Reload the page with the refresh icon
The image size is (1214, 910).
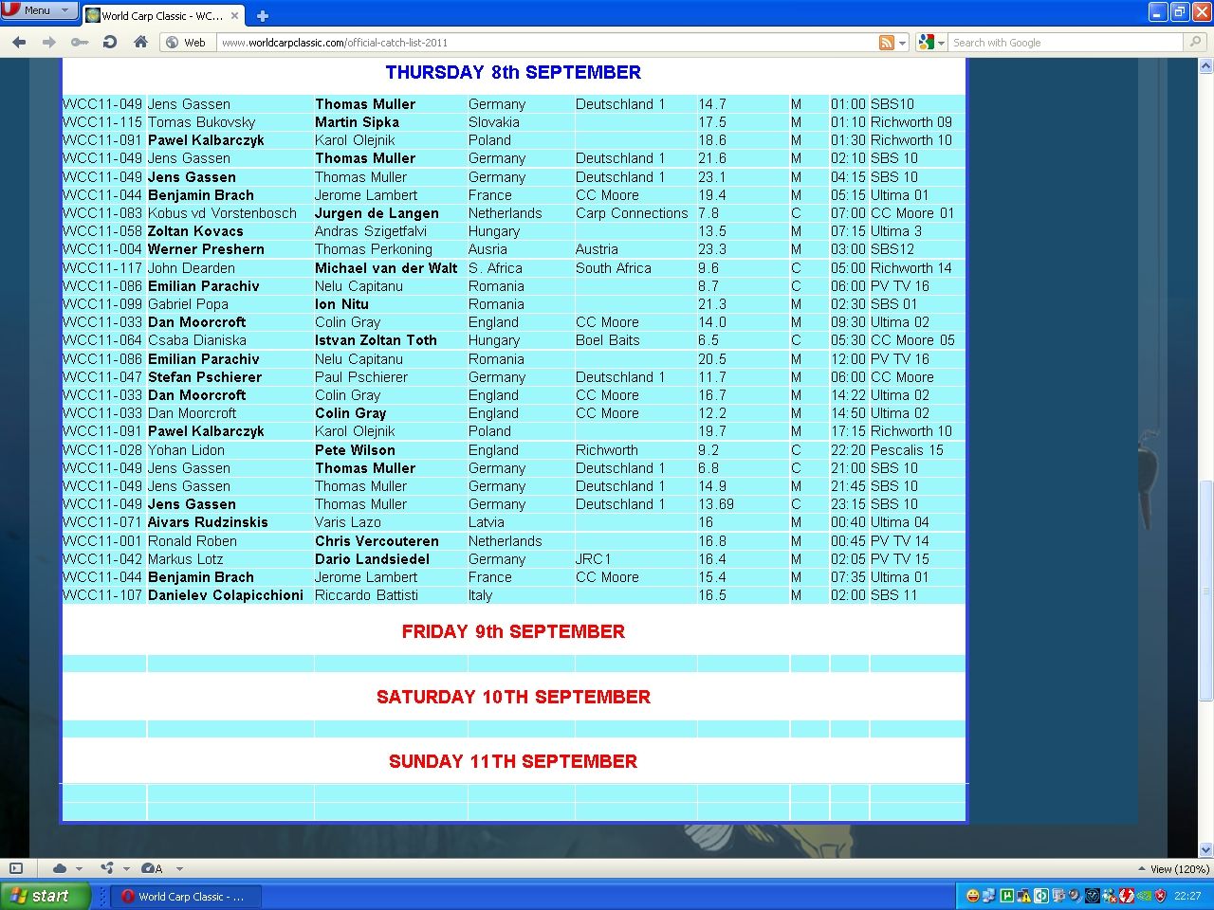[110, 42]
